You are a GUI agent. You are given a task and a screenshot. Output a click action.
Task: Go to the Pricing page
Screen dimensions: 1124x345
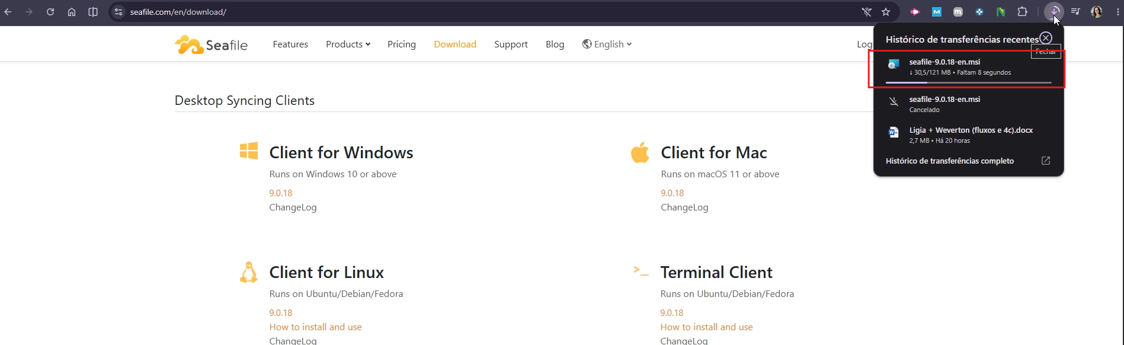coord(402,44)
